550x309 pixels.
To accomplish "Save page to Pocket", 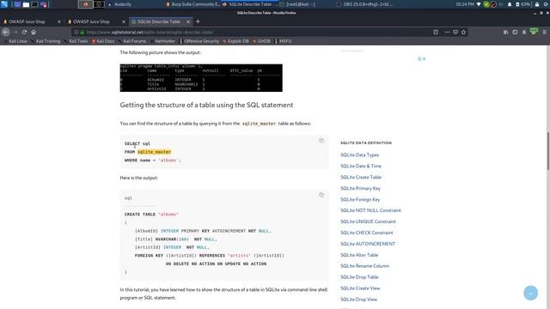I will point(455,32).
